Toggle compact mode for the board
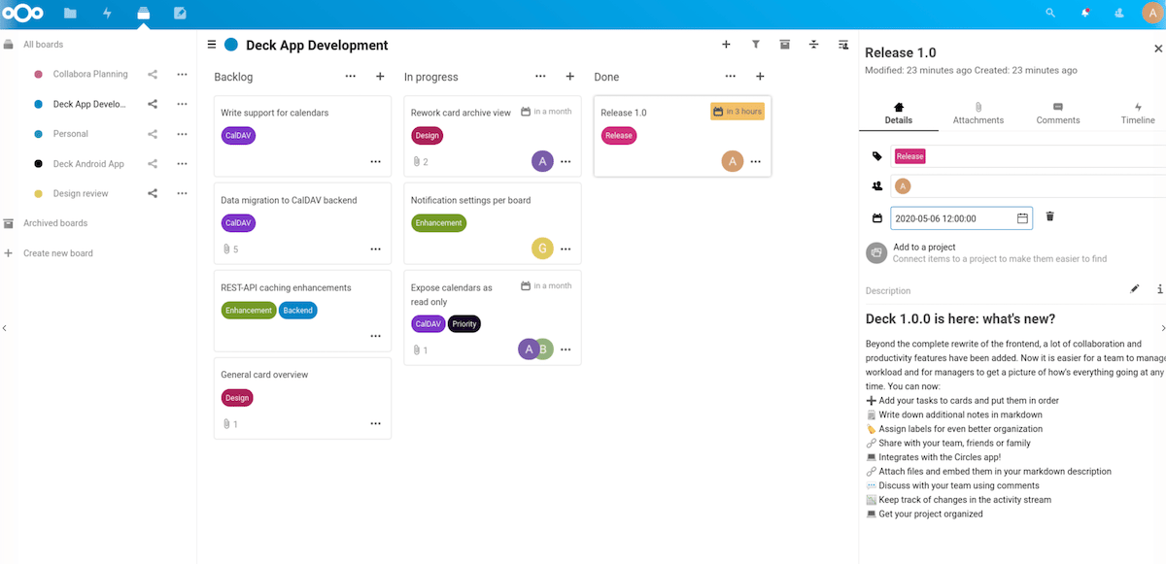The image size is (1166, 564). click(814, 44)
